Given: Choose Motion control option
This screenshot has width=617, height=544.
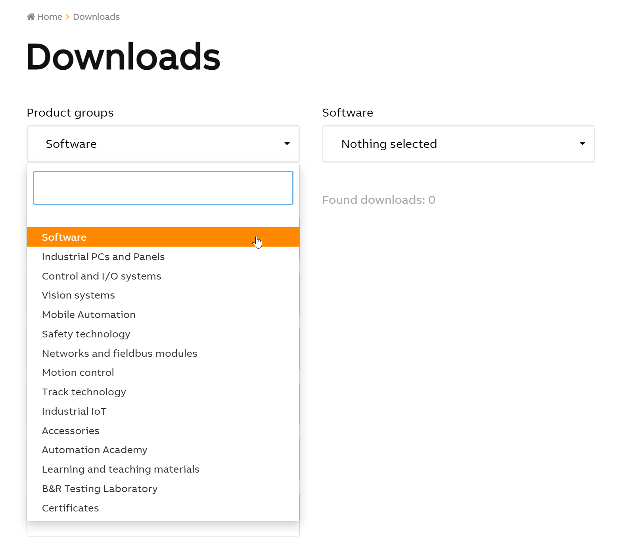Looking at the screenshot, I should pos(163,372).
